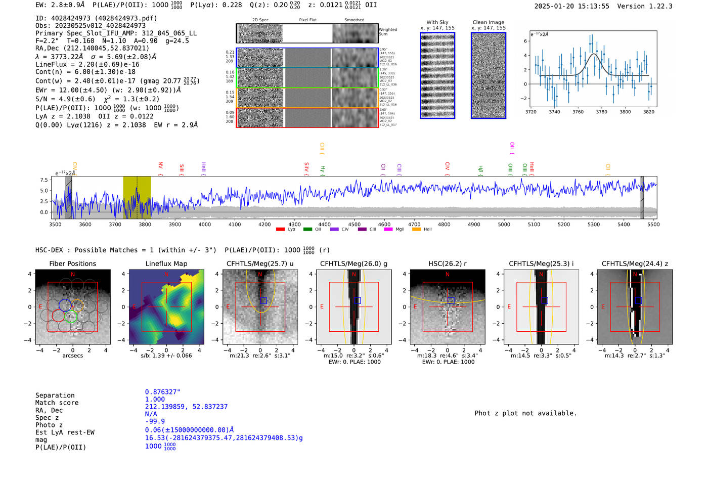Select the red Lyα legend swatch
The image size is (708, 482).
point(280,230)
